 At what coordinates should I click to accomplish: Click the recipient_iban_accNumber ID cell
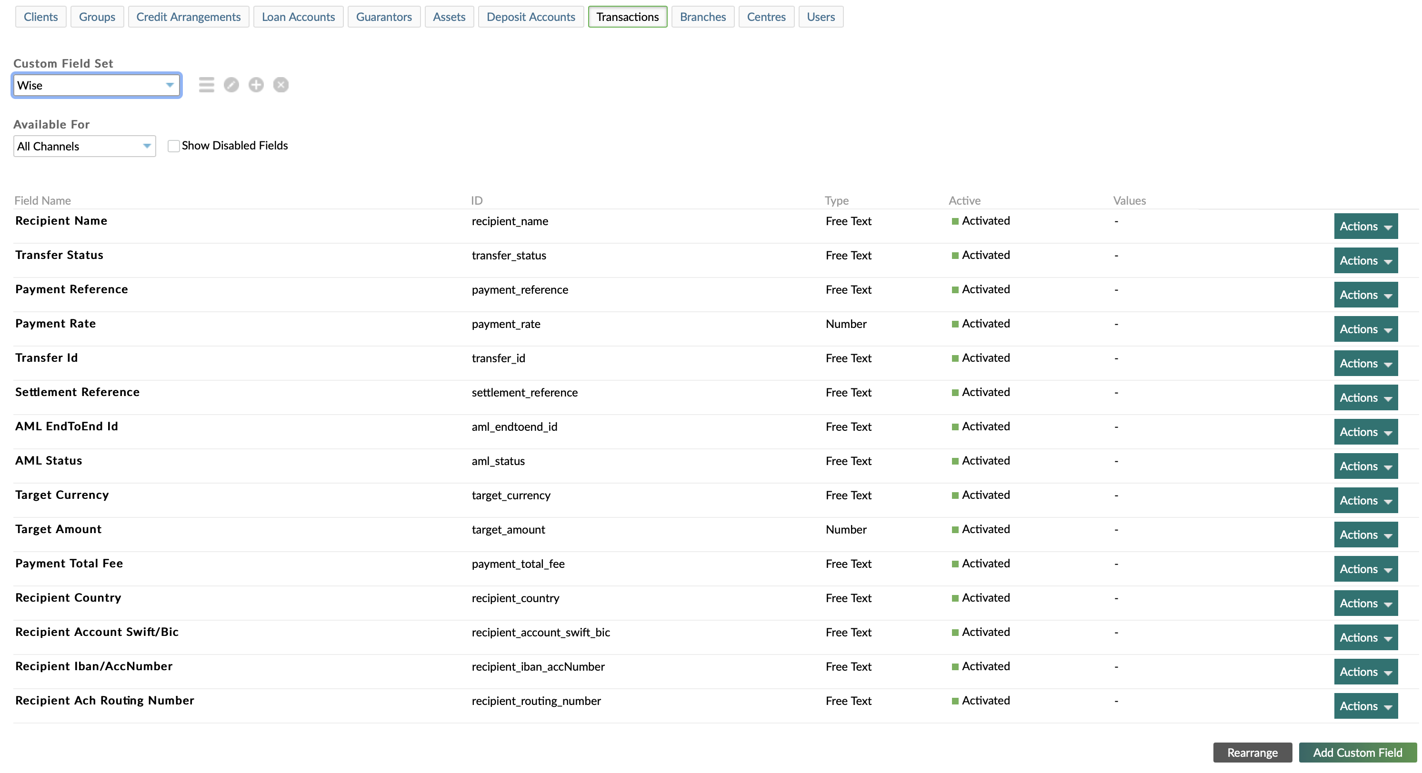[x=538, y=666]
